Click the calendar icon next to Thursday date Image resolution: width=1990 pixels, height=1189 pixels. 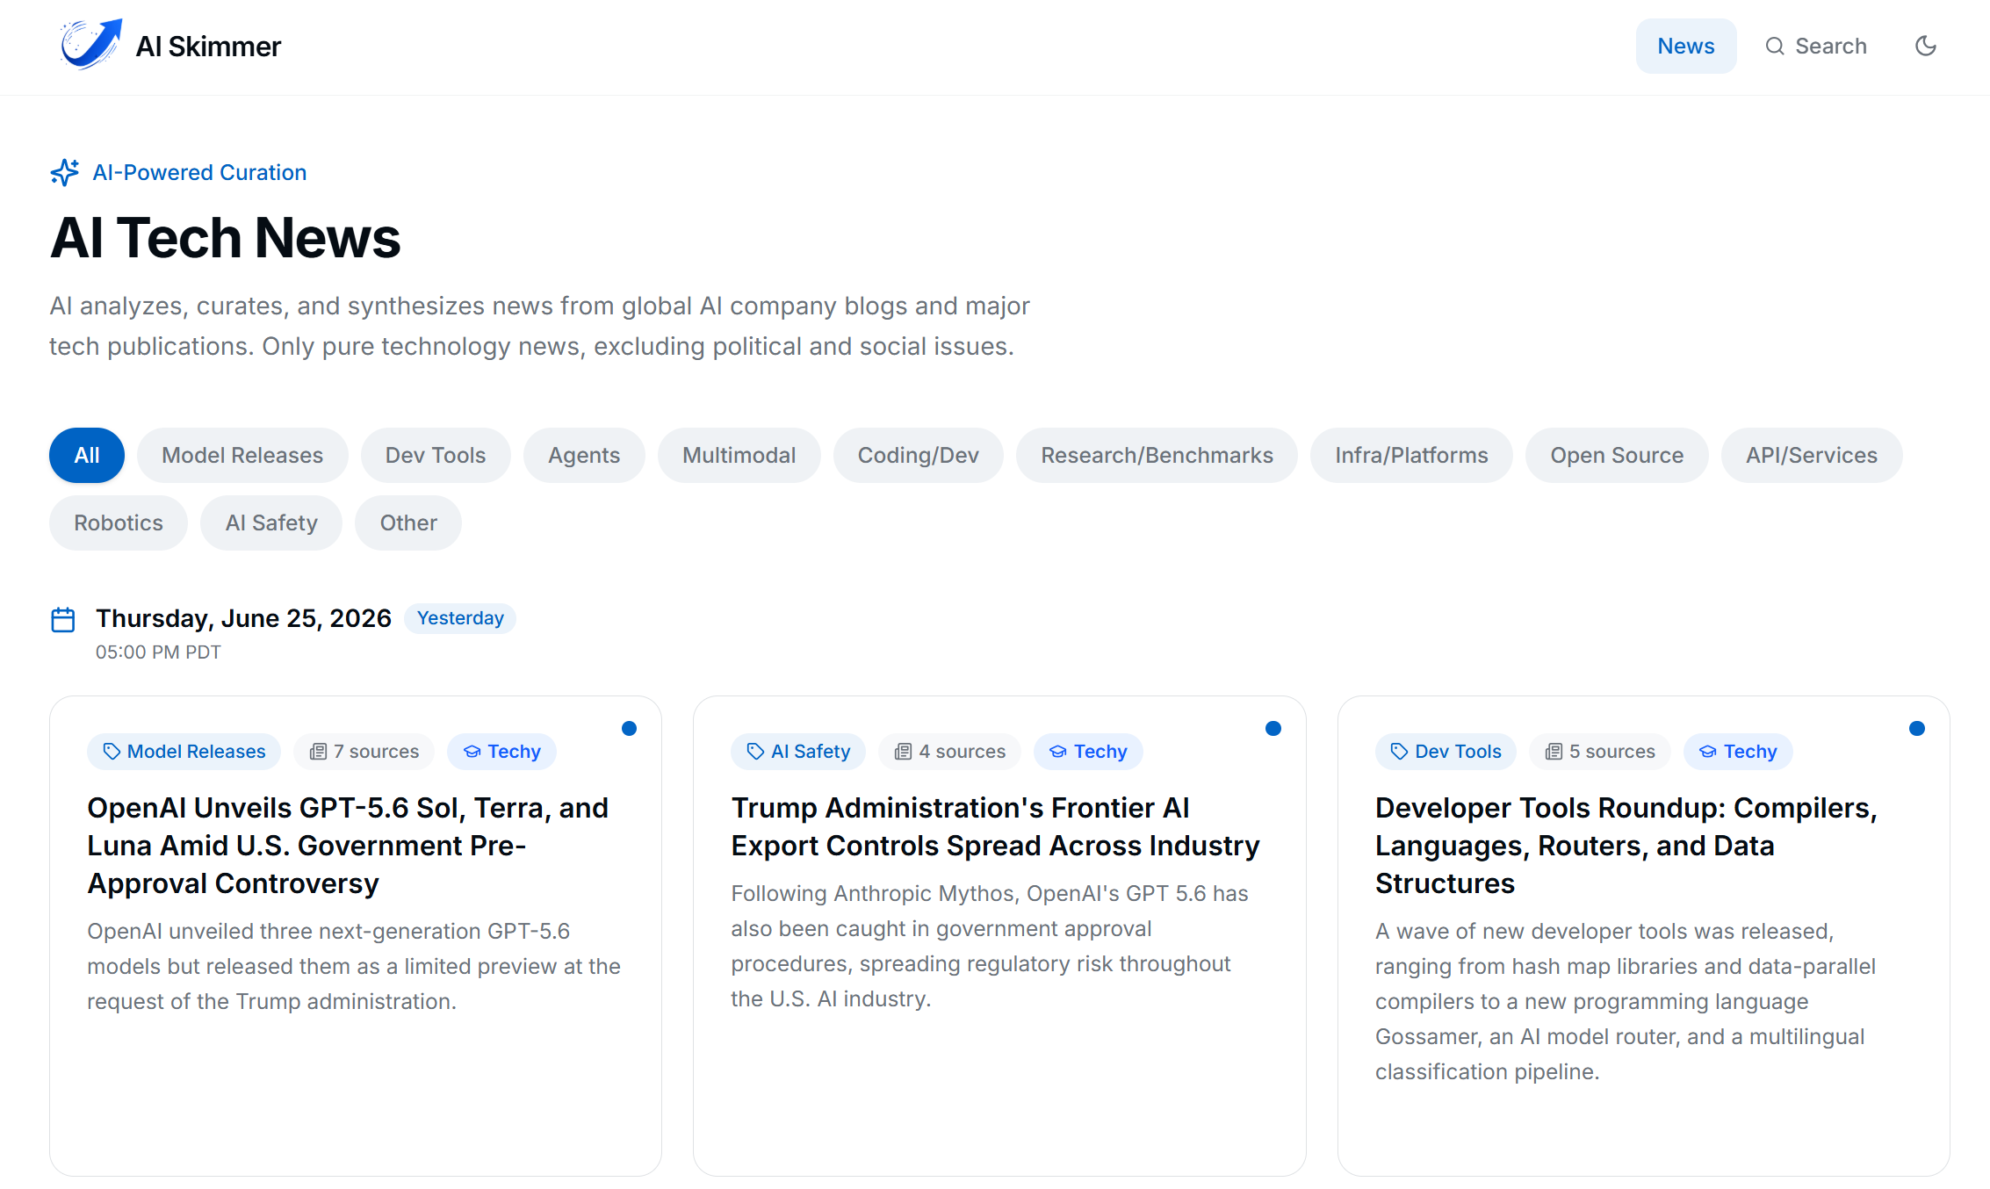click(63, 619)
